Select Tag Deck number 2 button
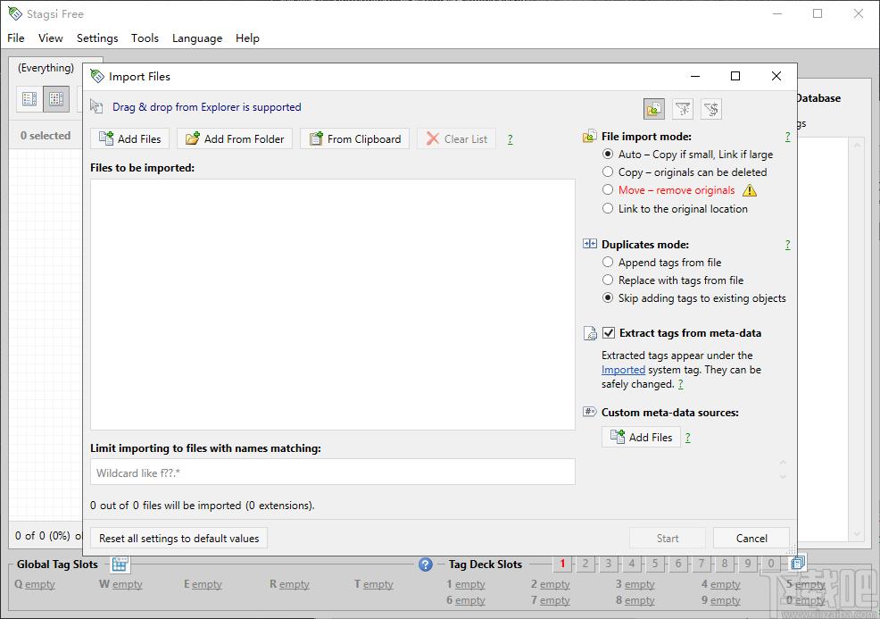The height and width of the screenshot is (619, 880). click(585, 563)
